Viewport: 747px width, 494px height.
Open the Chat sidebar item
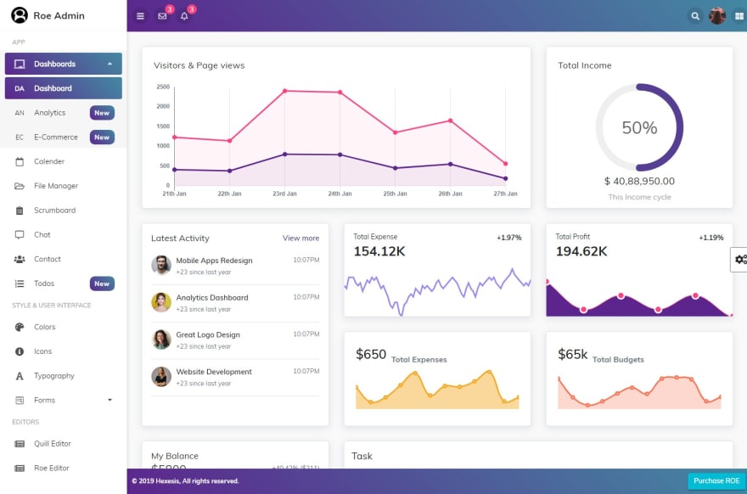pos(42,235)
